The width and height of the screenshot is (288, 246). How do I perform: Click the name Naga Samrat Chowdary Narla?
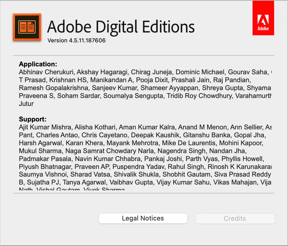(x=110, y=151)
